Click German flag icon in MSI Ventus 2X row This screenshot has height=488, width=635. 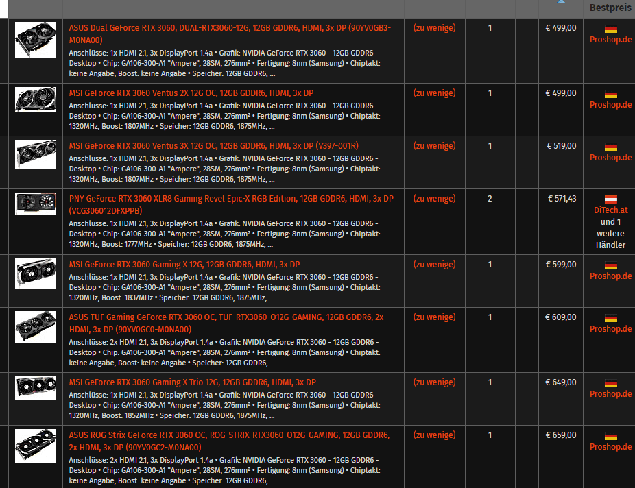[x=611, y=95]
